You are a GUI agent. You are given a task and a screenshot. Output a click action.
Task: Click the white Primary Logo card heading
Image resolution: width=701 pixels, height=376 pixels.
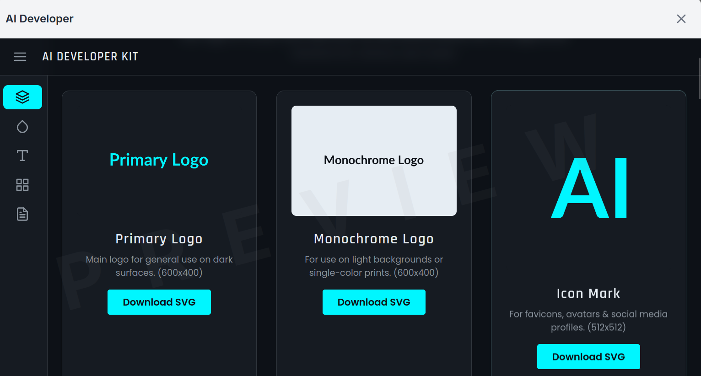(x=159, y=239)
